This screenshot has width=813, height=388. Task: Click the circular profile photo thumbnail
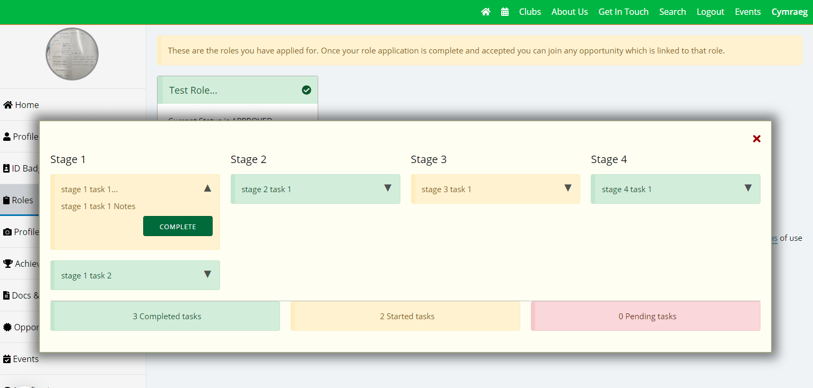coord(72,54)
